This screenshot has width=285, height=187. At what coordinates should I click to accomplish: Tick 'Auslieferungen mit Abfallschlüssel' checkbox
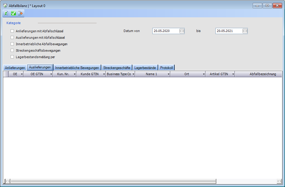[x=12, y=38]
